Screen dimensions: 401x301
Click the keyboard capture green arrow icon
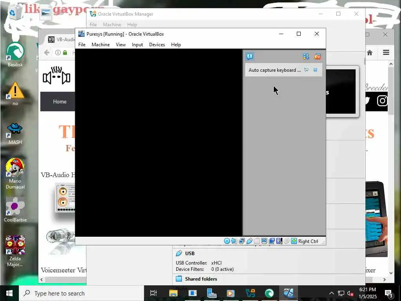294,241
